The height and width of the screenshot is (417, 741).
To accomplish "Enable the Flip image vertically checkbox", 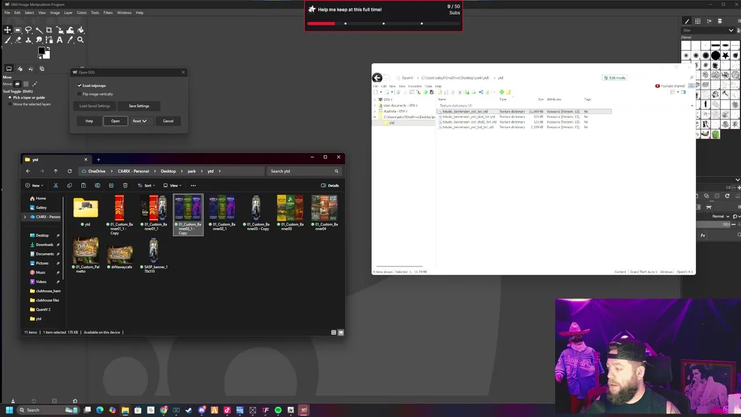I will [x=80, y=94].
